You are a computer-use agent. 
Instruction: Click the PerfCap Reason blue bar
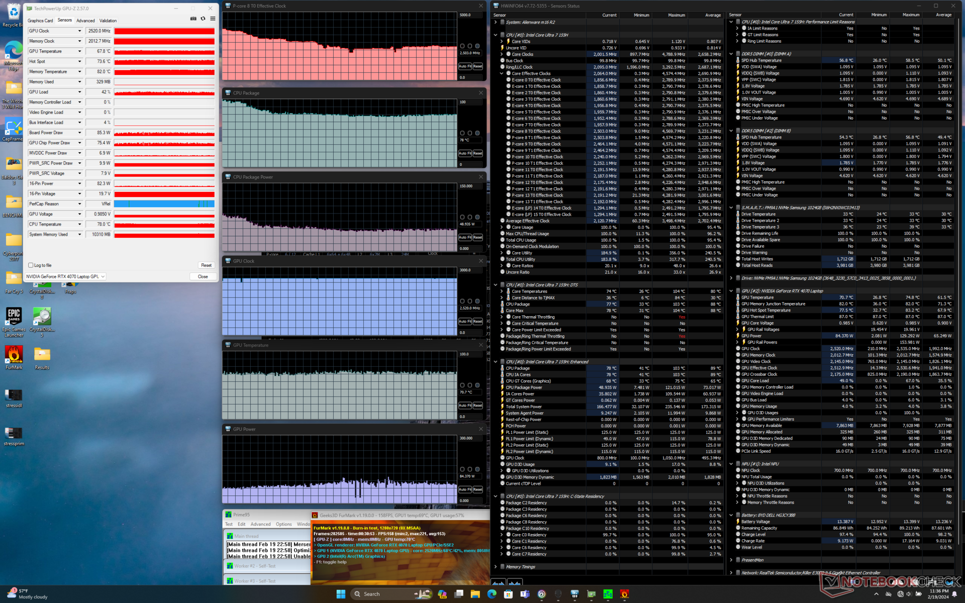click(x=164, y=204)
